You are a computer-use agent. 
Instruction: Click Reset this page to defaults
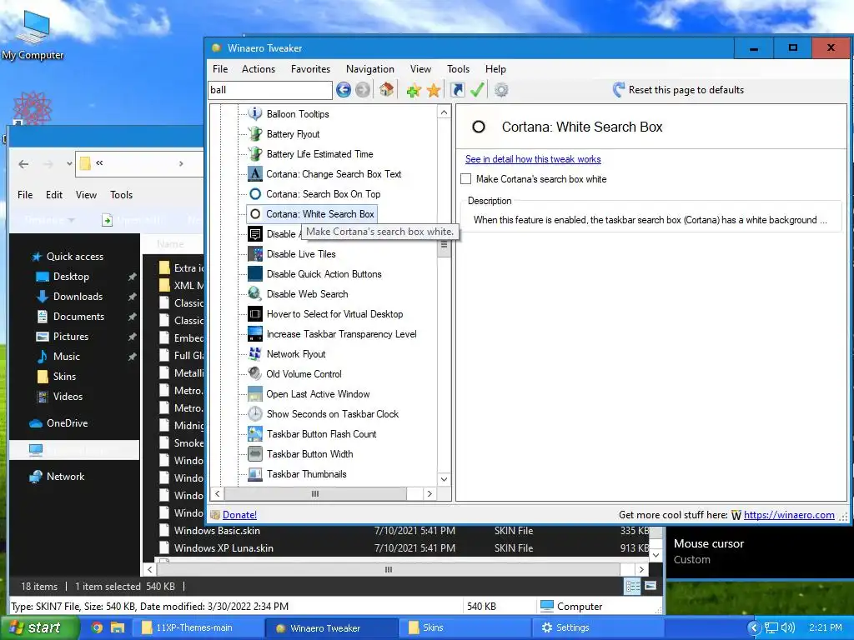pyautogui.click(x=678, y=90)
